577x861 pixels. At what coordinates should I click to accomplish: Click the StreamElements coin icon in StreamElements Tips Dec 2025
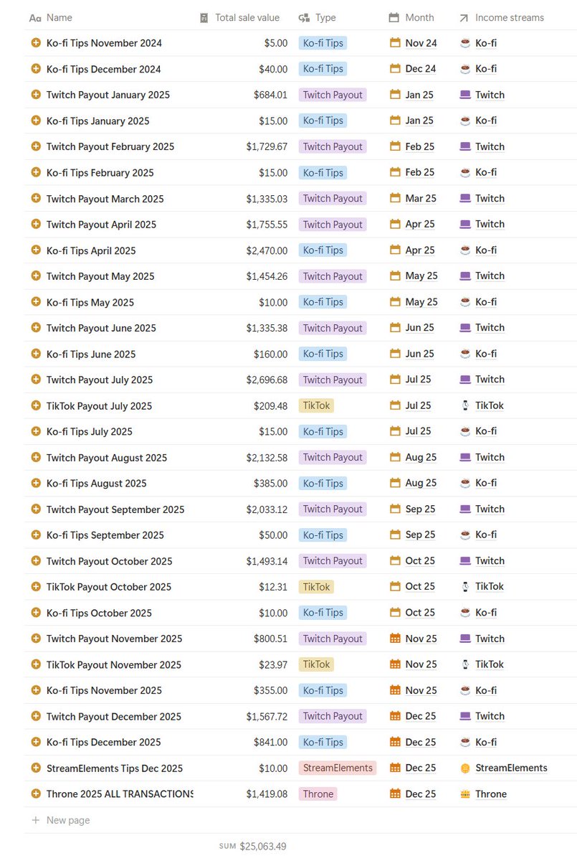(466, 768)
